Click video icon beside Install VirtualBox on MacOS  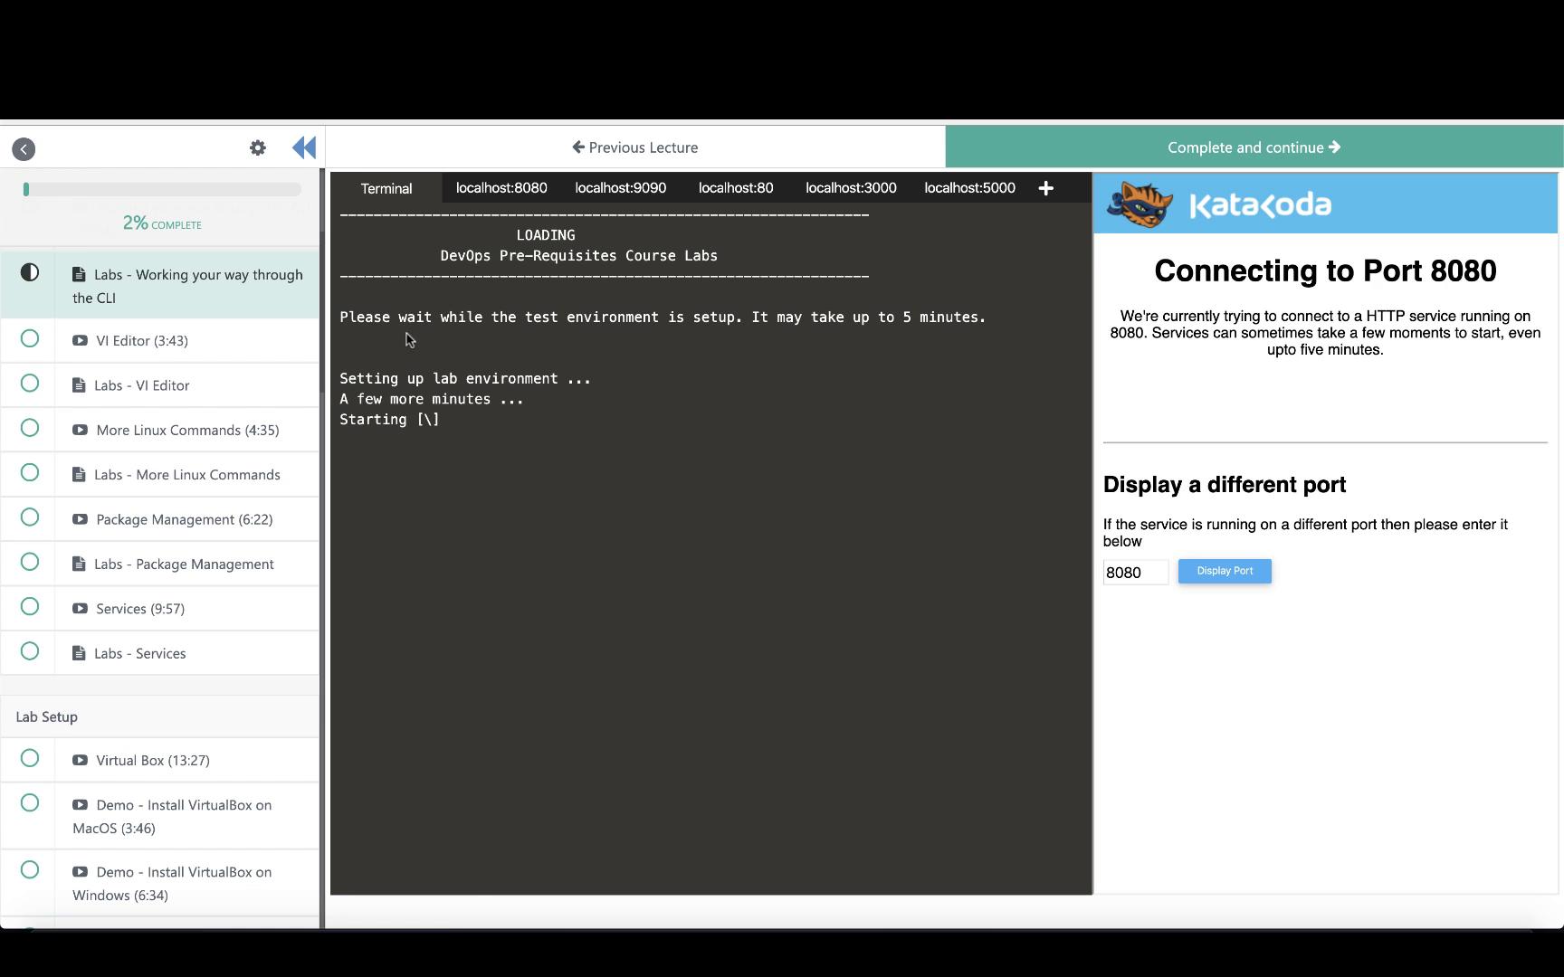click(80, 805)
